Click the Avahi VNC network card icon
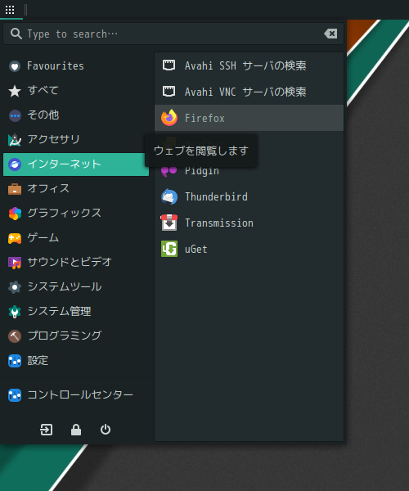This screenshot has height=491, width=409. (169, 92)
